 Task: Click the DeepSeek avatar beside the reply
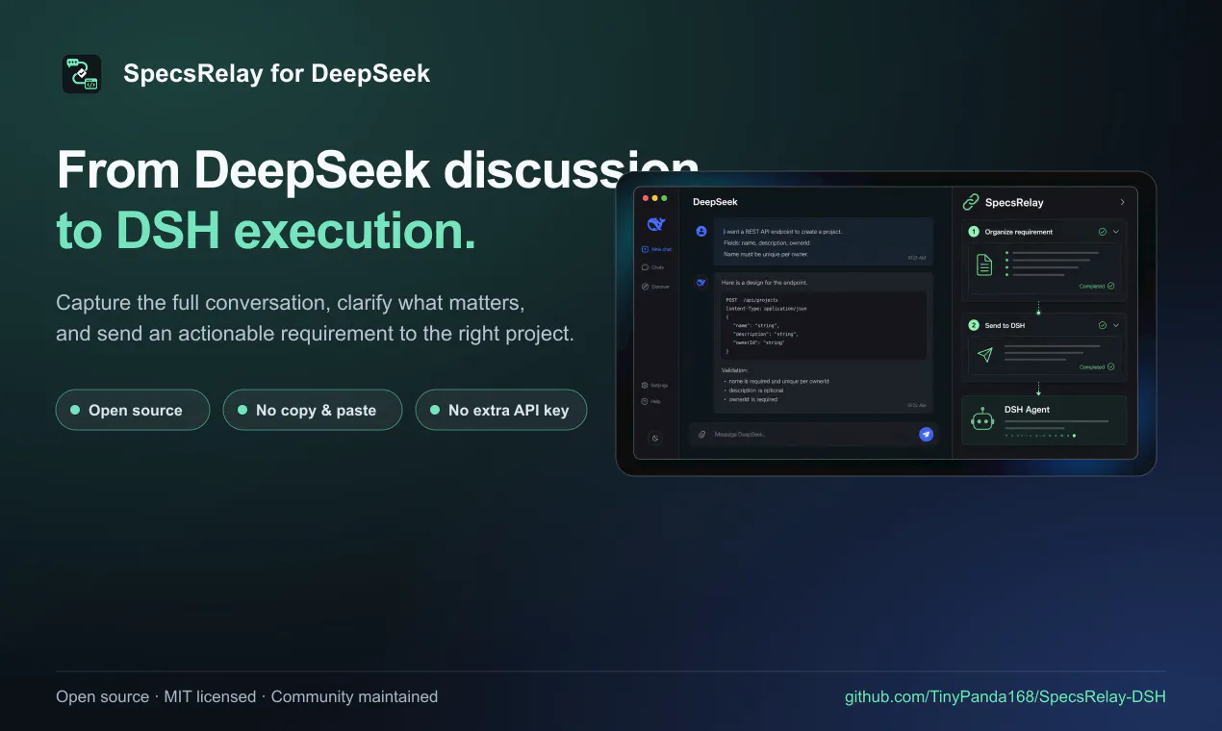[x=701, y=282]
